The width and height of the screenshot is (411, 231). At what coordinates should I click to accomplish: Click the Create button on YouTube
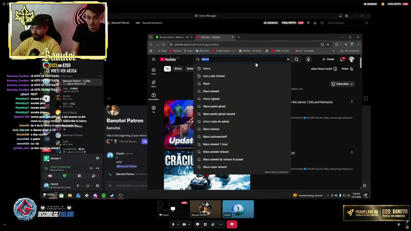pyautogui.click(x=328, y=59)
